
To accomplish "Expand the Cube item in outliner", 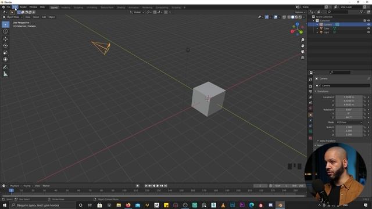I will (317, 28).
